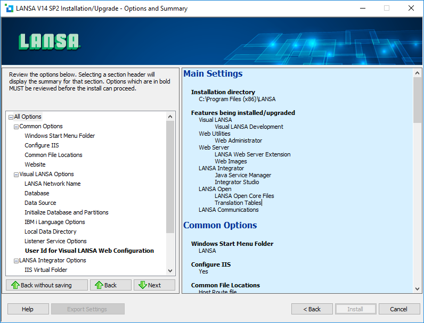424x323 pixels.
Task: Click the Main Settings heading
Action: 213,73
